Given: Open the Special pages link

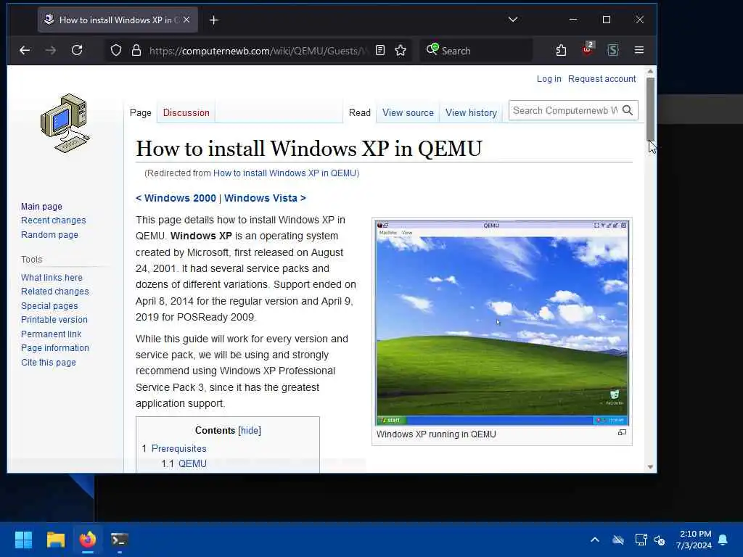Looking at the screenshot, I should coord(49,306).
